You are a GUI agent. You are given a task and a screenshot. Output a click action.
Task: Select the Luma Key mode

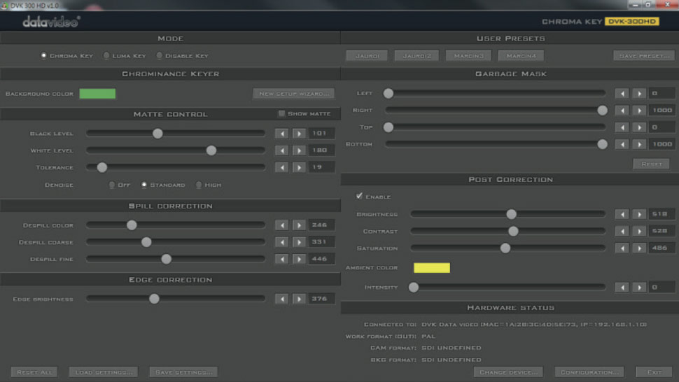click(106, 56)
